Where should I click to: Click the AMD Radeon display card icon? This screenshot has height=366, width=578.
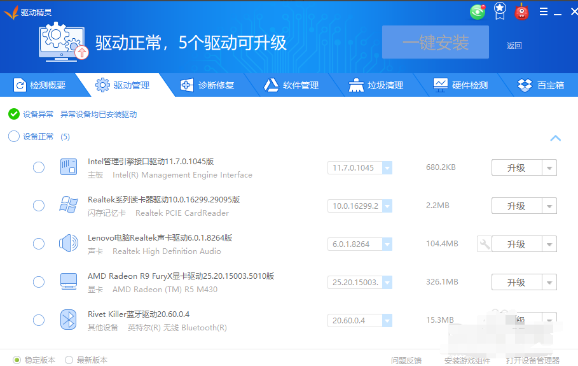tap(68, 282)
